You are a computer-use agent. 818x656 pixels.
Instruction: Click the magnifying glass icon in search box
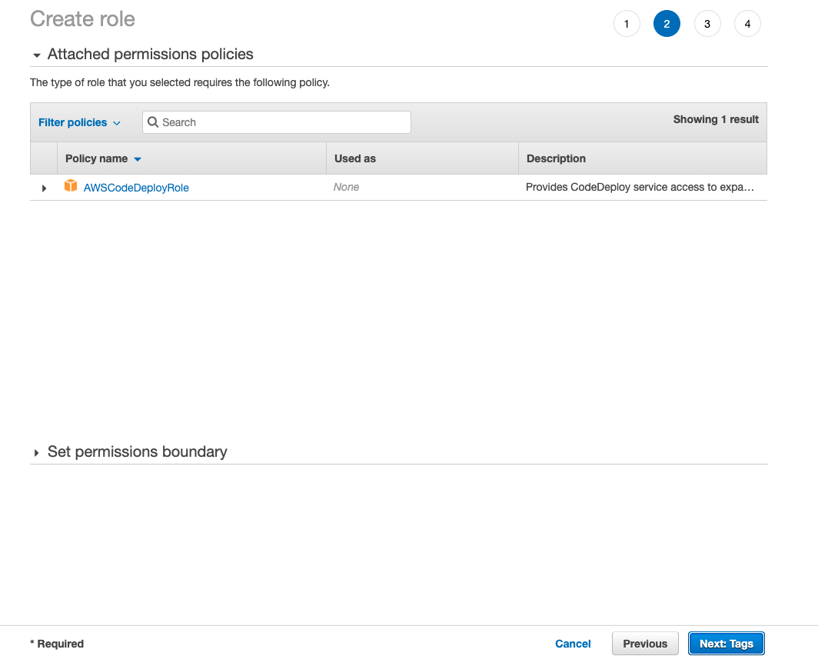153,122
